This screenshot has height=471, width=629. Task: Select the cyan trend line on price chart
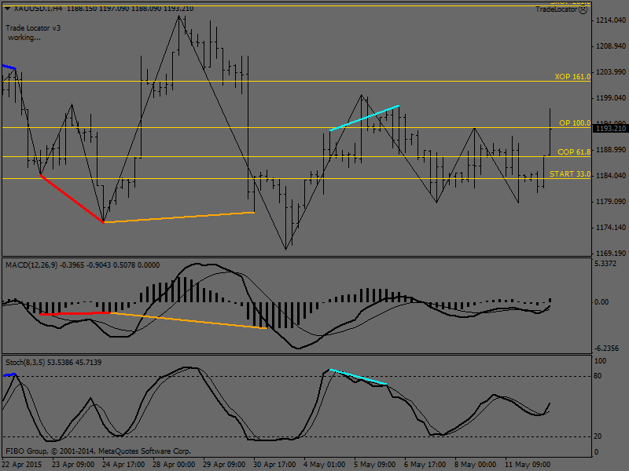[365, 117]
